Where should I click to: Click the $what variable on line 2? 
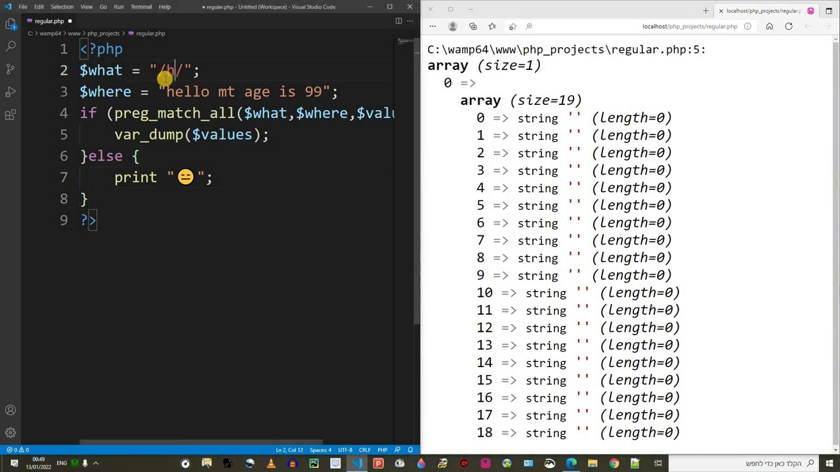pyautogui.click(x=101, y=70)
